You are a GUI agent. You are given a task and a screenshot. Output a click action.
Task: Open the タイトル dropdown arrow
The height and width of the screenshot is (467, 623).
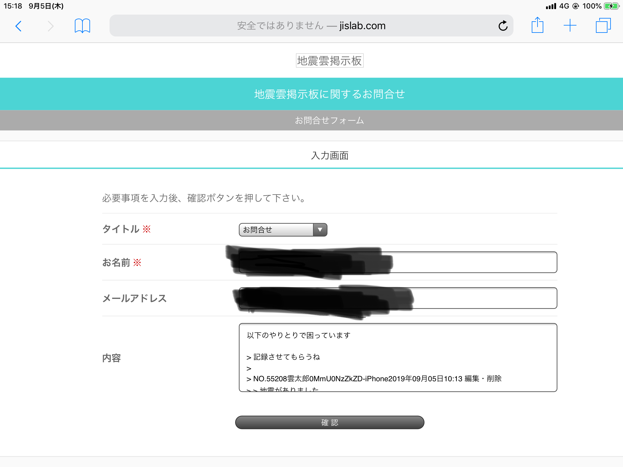[320, 230]
